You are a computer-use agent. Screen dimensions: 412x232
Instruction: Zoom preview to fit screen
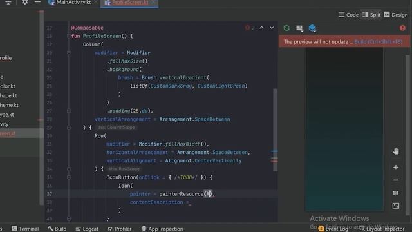coord(396,206)
